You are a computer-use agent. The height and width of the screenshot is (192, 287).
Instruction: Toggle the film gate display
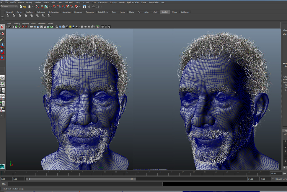tap(35, 27)
